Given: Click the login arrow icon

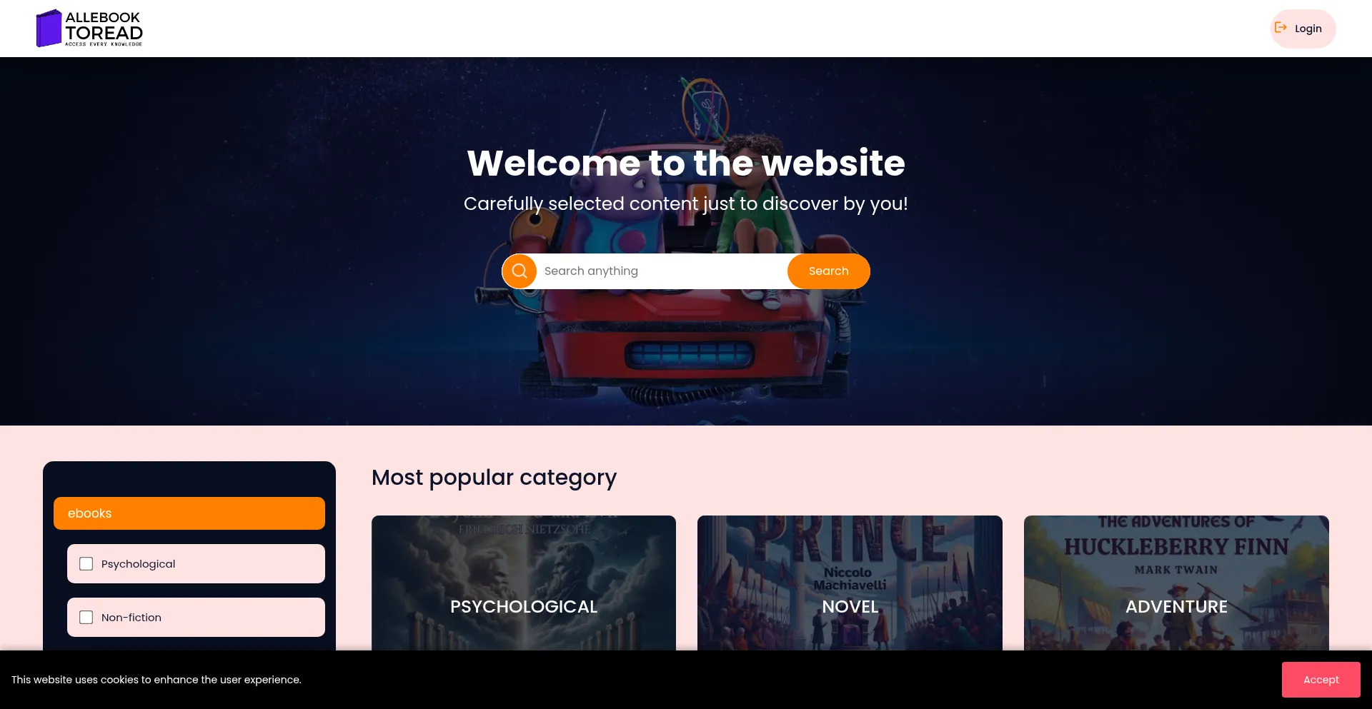Looking at the screenshot, I should point(1281,28).
